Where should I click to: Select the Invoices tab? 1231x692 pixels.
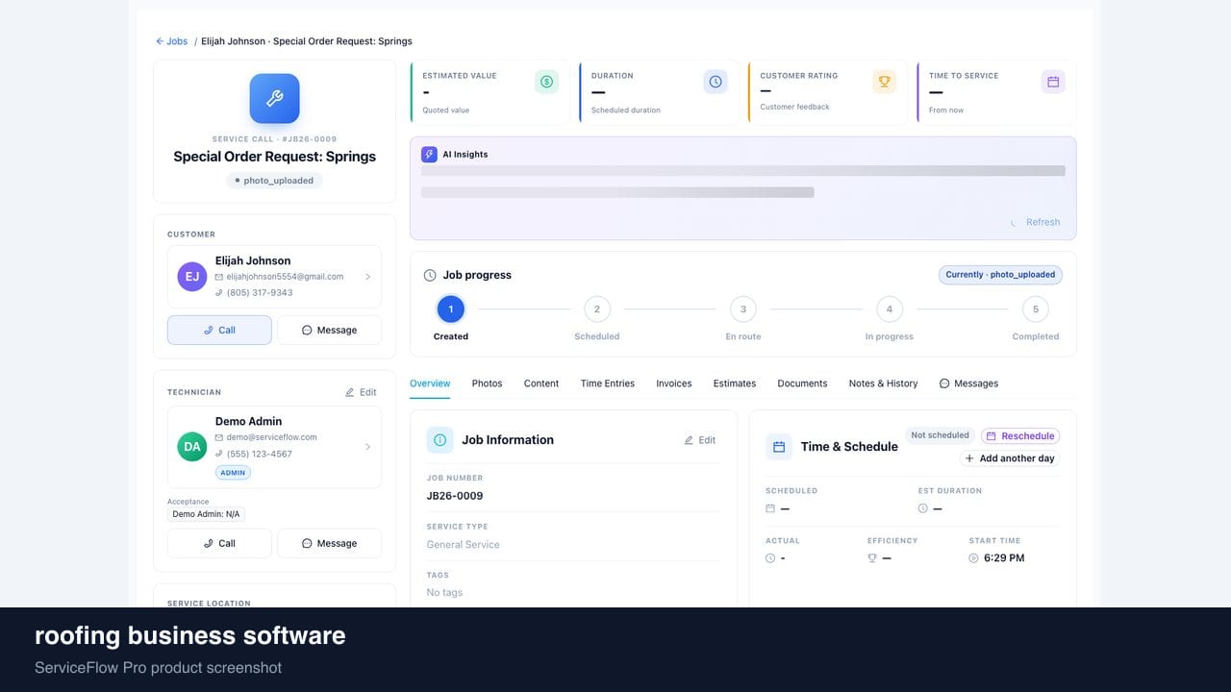coord(674,383)
